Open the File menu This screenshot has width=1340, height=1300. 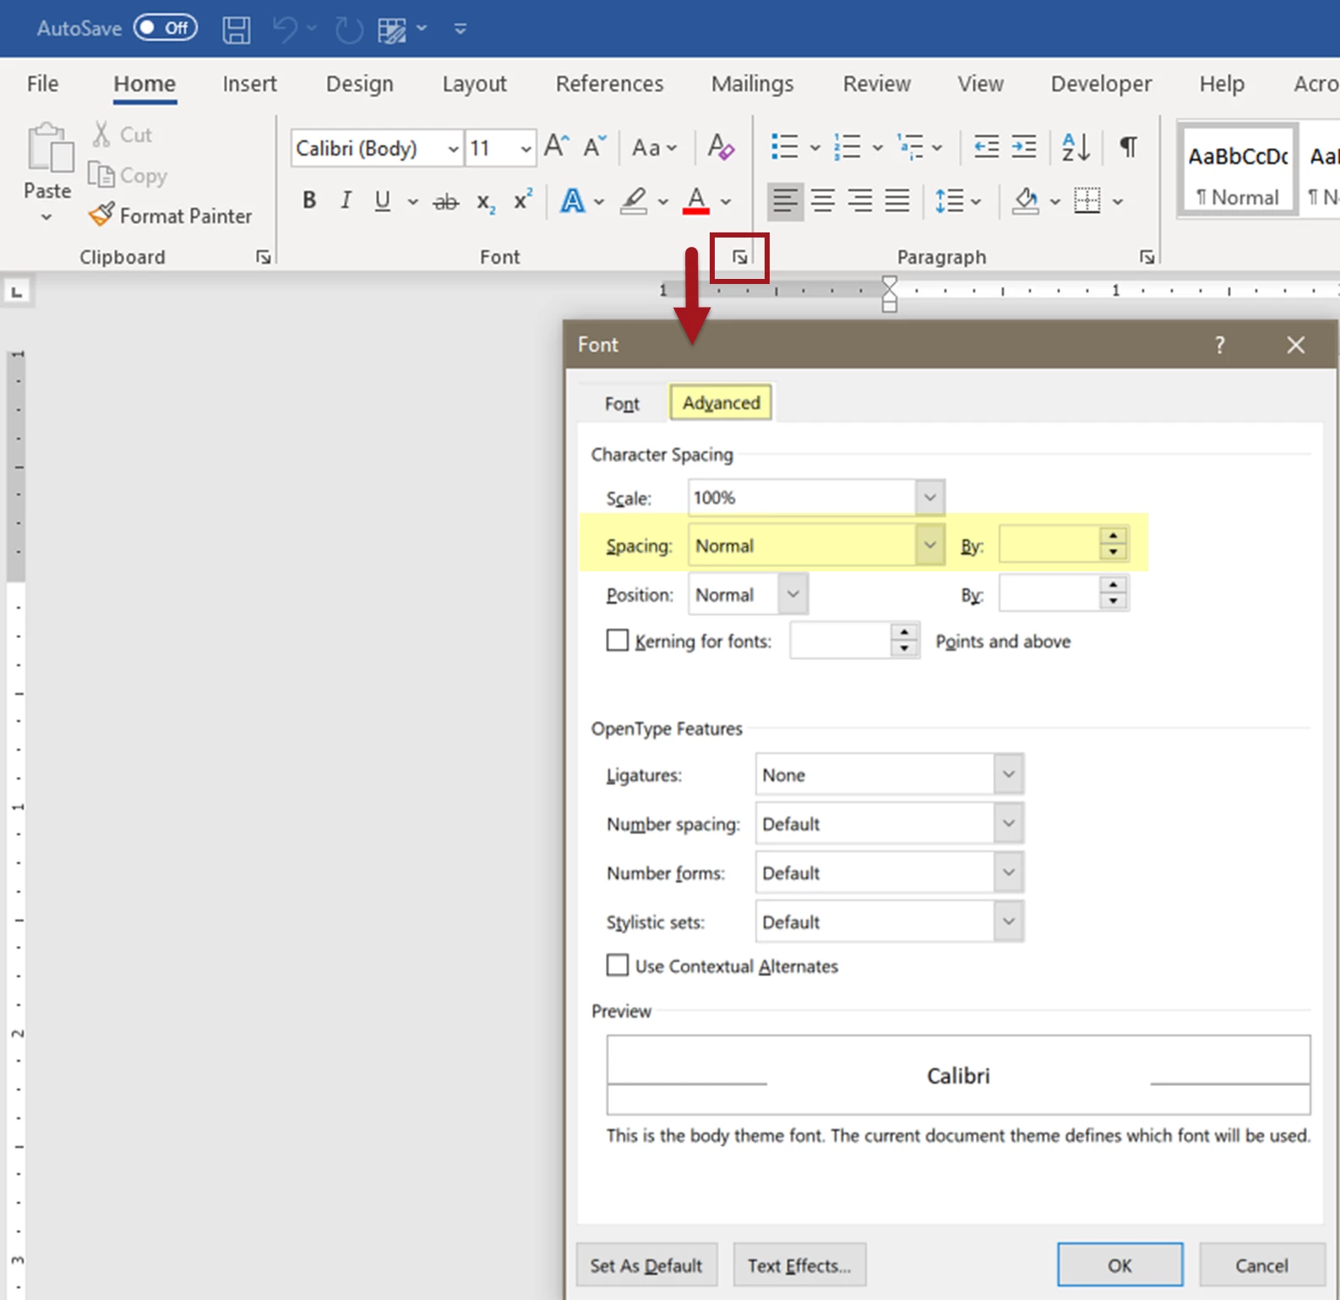[42, 84]
